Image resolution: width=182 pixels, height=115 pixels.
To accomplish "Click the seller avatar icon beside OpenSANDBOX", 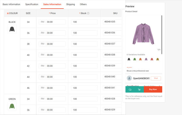I will pyautogui.click(x=129, y=78).
